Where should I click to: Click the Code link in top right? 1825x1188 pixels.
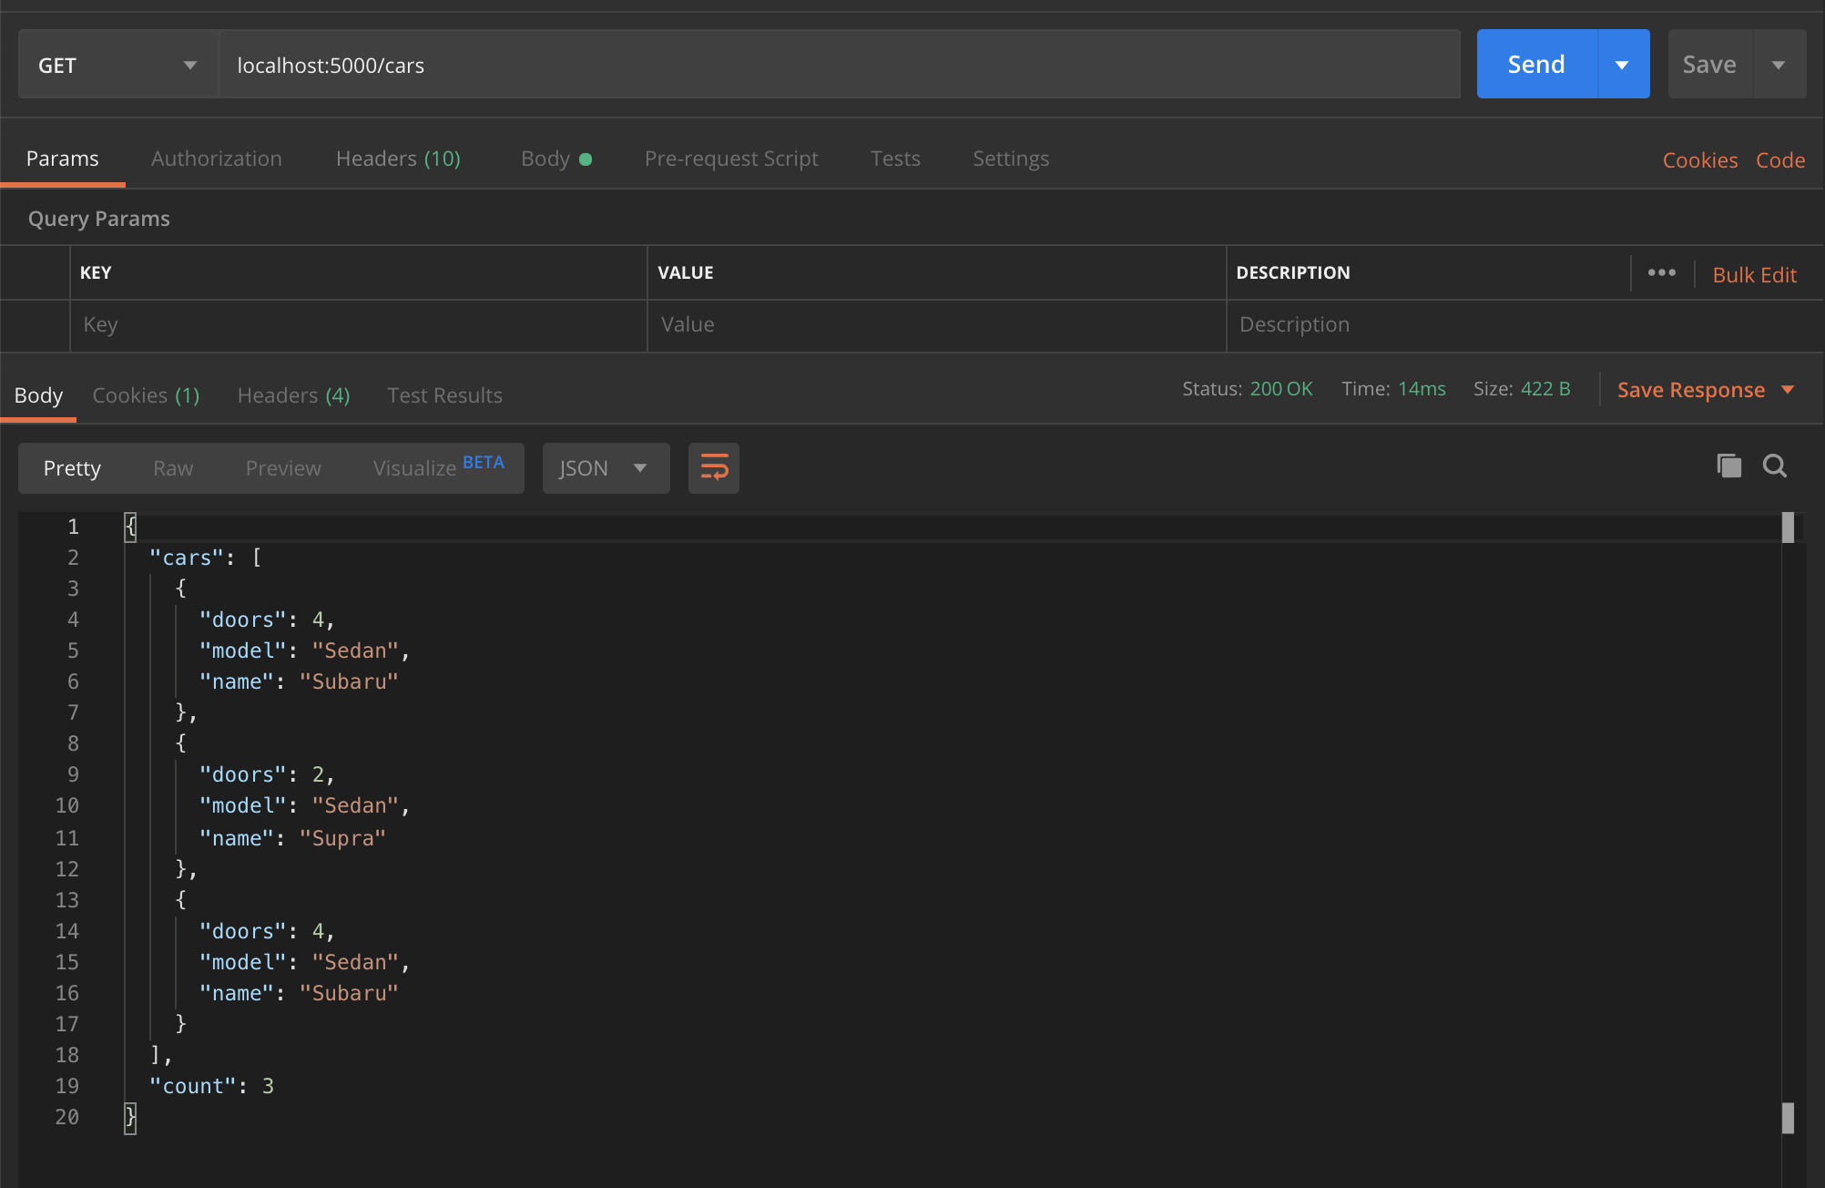[1782, 157]
